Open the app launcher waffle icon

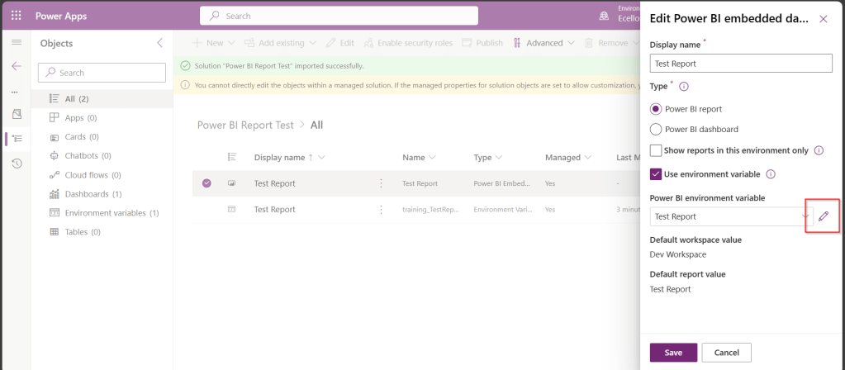[16, 17]
